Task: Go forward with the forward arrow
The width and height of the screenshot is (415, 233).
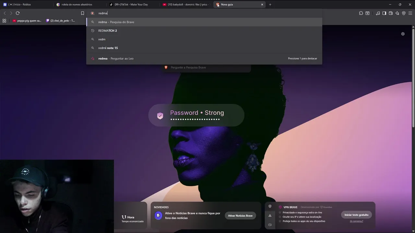Action: pyautogui.click(x=11, y=13)
